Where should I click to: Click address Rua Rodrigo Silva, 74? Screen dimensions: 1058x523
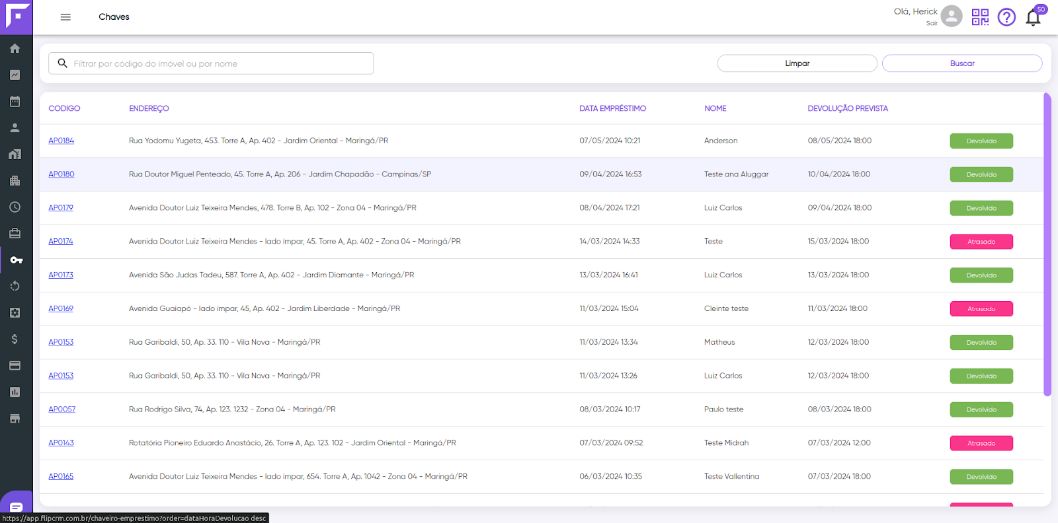coord(232,409)
